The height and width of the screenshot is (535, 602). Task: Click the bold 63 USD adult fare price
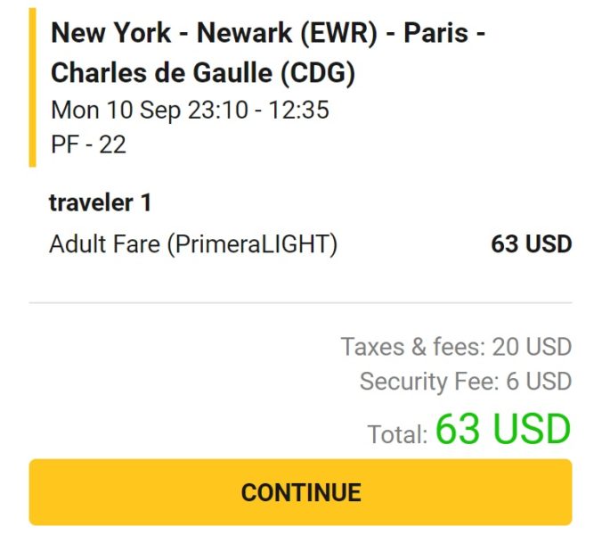531,243
